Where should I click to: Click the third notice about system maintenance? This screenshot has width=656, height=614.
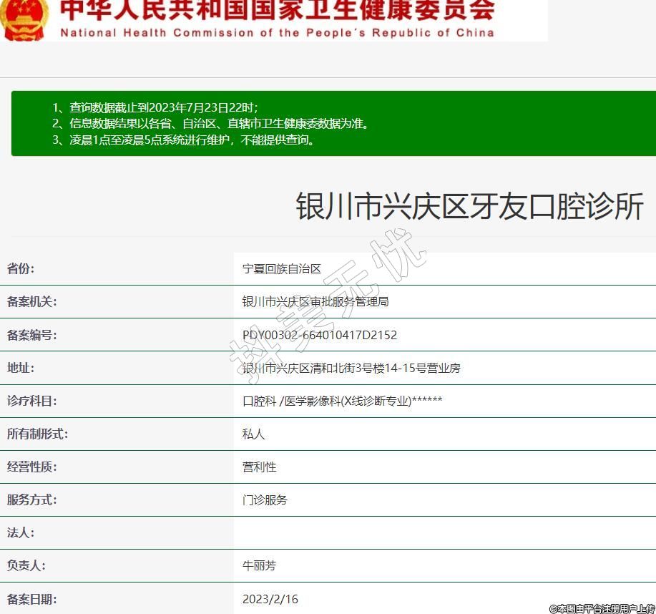(x=184, y=140)
